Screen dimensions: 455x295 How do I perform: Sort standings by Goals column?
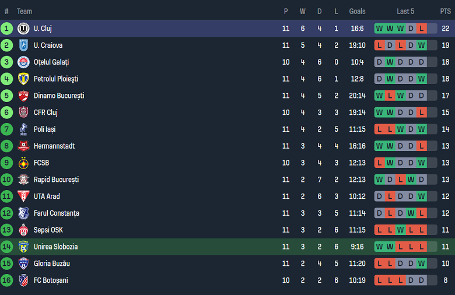click(357, 11)
